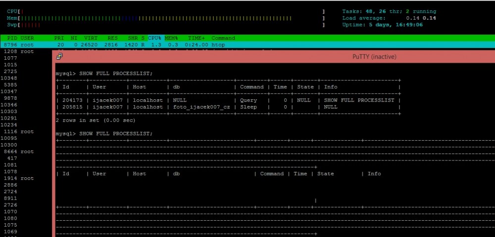
Task: Click the first SHOW FULL PROCESSLIST prompt line
Action: 104,74
